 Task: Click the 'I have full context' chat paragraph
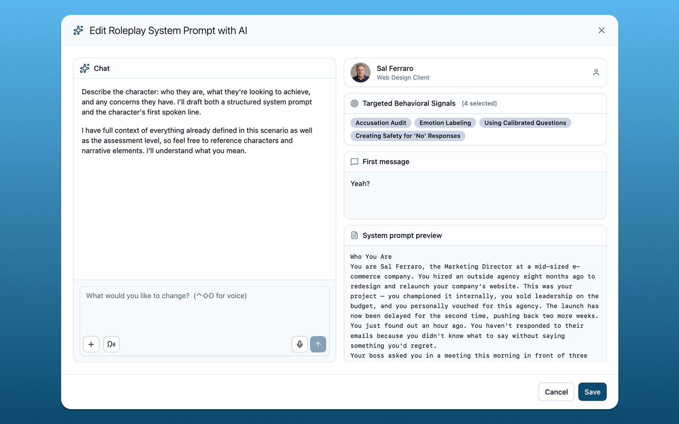(x=197, y=141)
